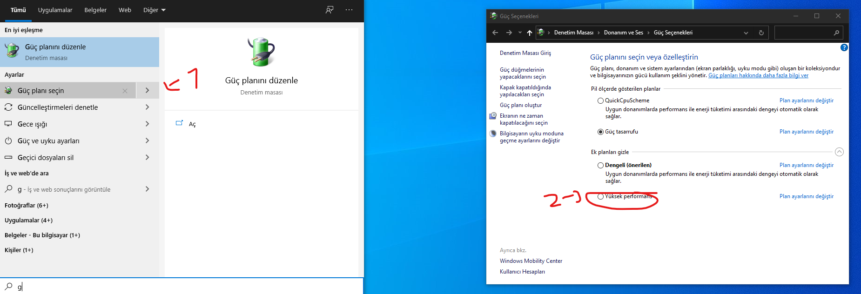
Task: Click Aç to open the power plan editor
Action: click(192, 124)
